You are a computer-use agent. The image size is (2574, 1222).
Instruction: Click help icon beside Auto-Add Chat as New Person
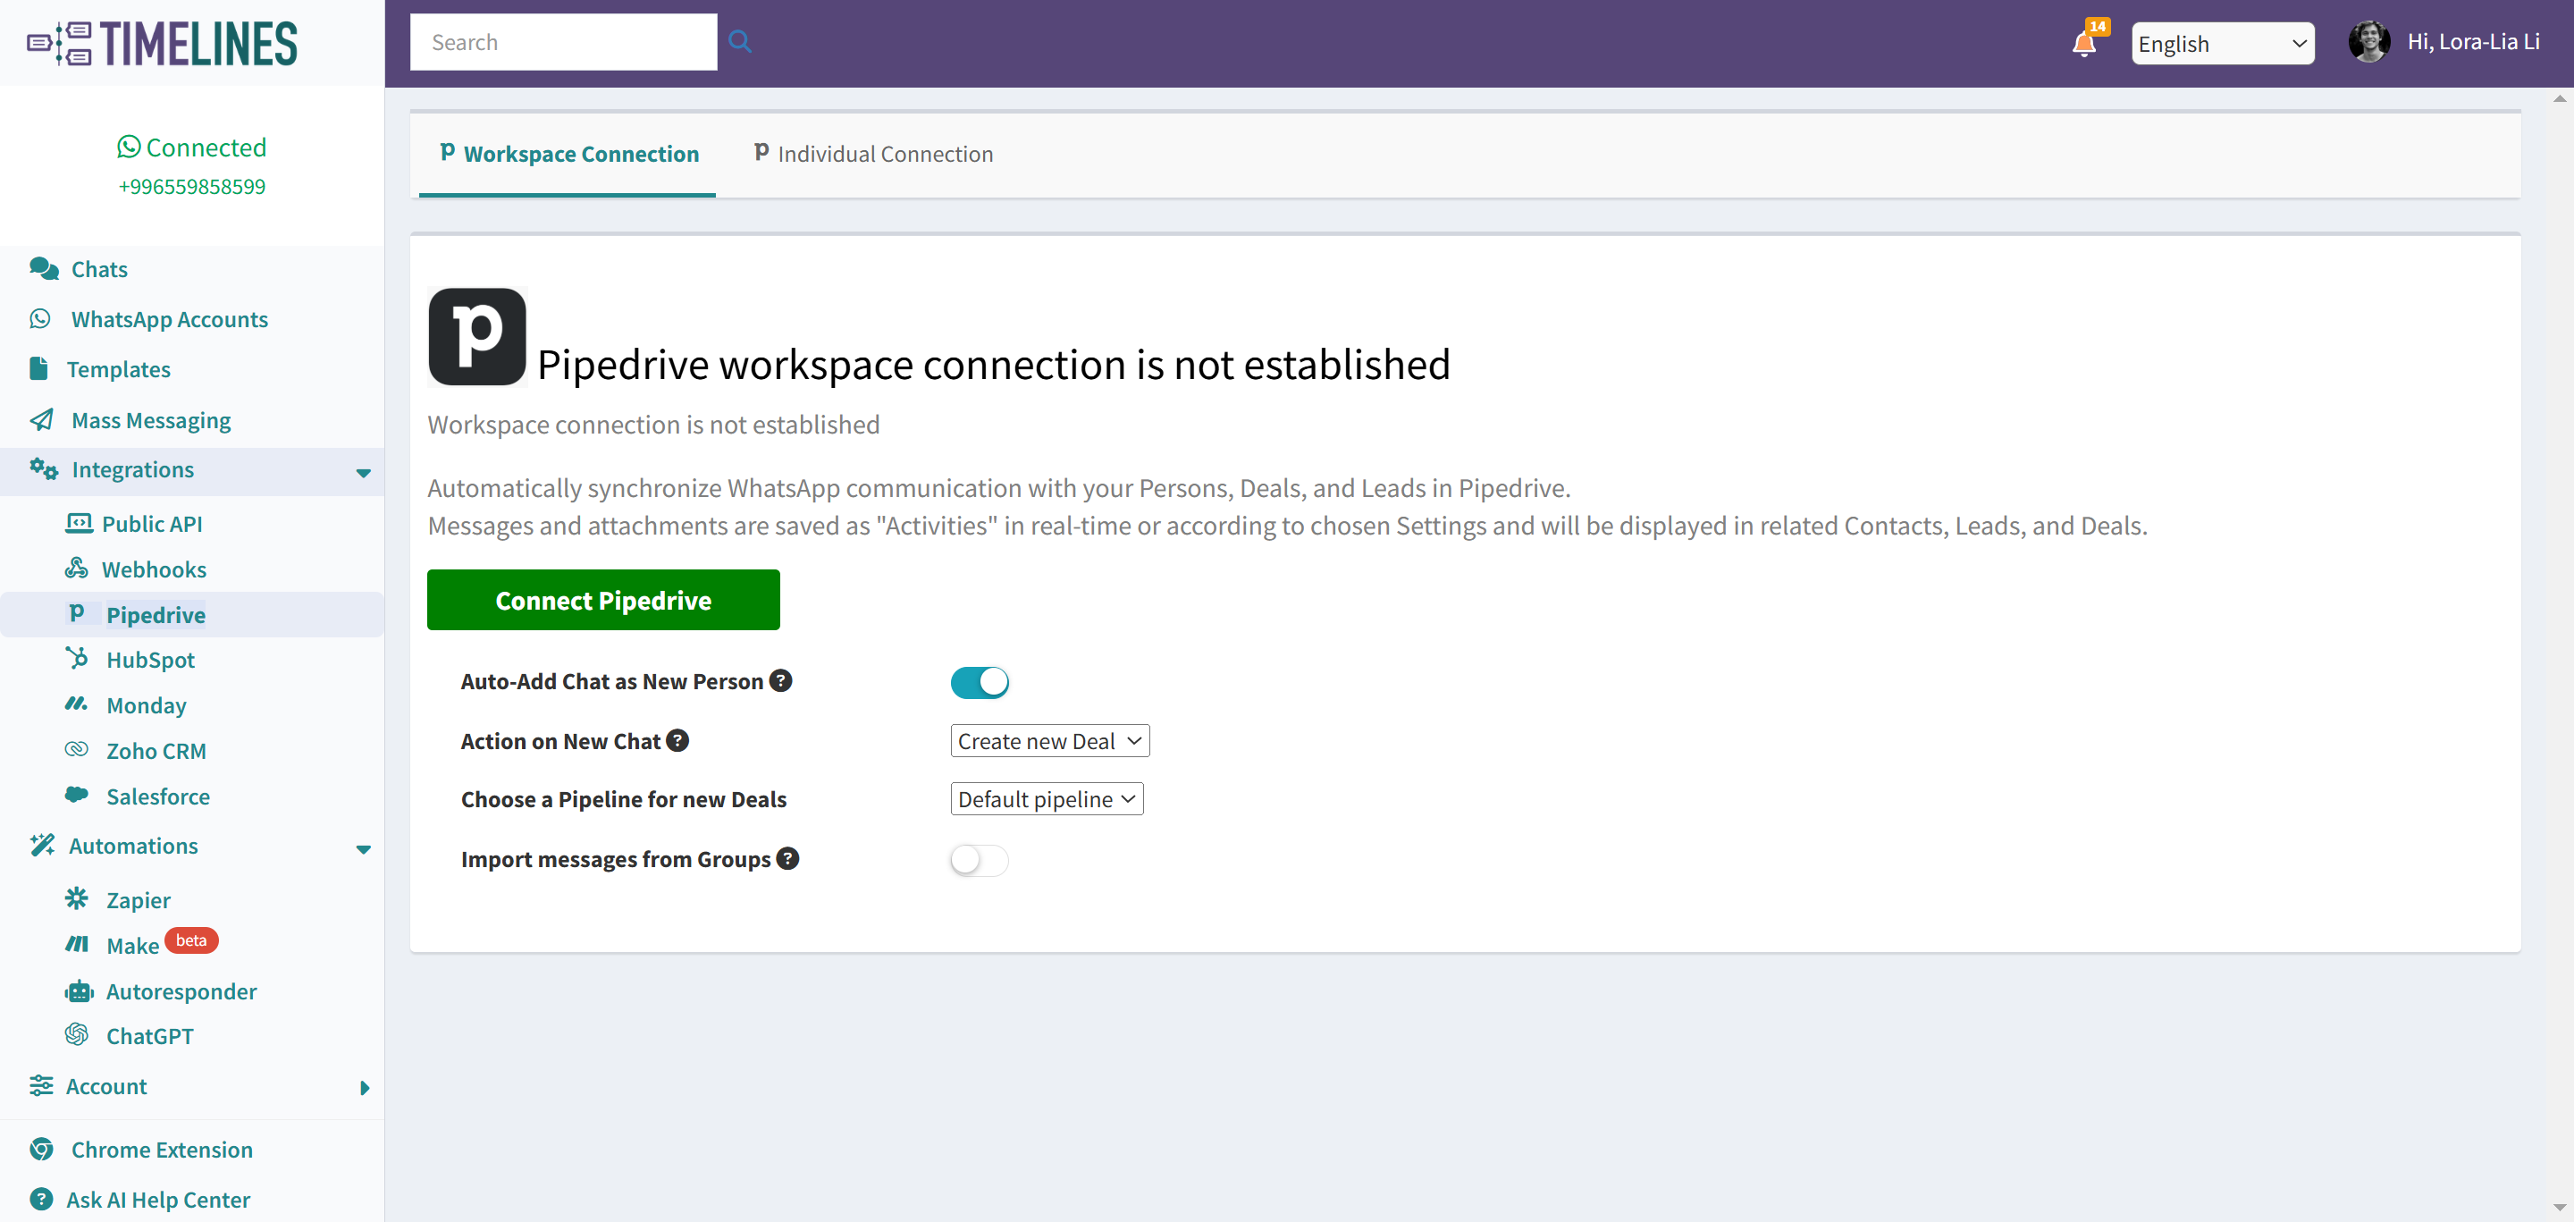click(780, 680)
